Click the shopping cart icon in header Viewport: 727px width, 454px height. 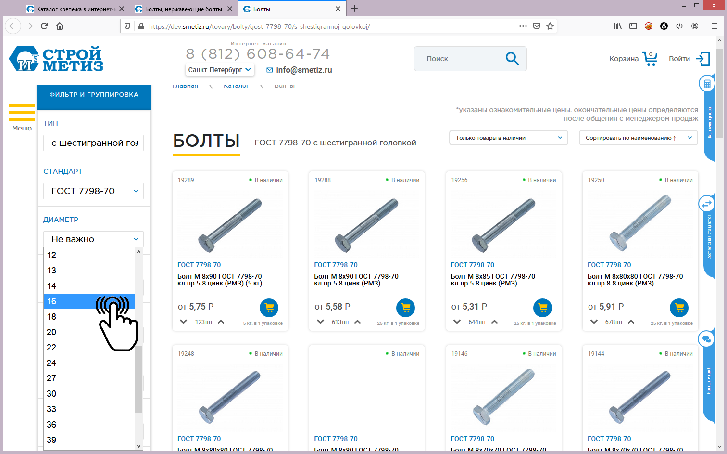(650, 59)
